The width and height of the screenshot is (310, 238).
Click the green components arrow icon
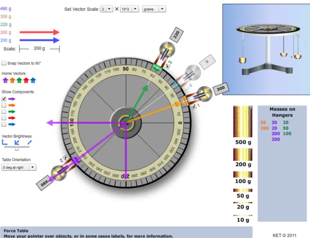pos(12,112)
